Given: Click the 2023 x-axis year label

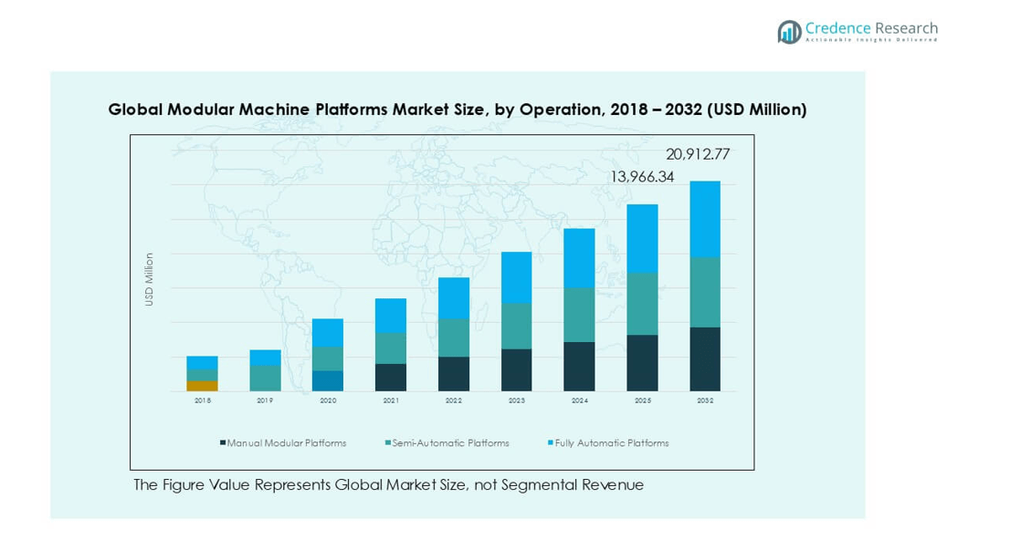Looking at the screenshot, I should (x=516, y=400).
